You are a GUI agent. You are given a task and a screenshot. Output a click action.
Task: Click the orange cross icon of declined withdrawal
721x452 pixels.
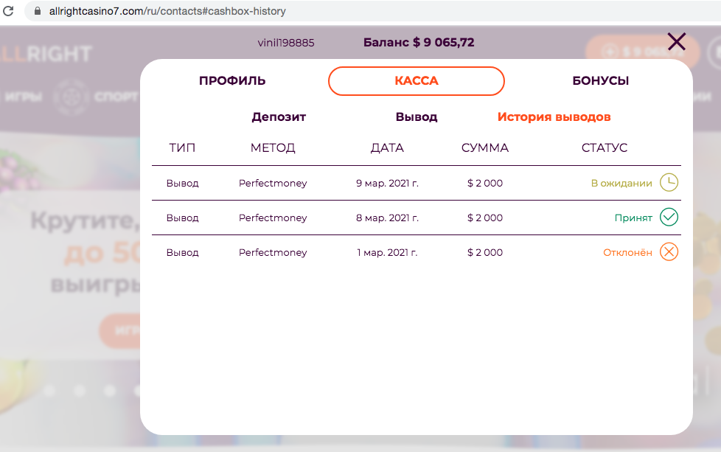[x=669, y=252]
